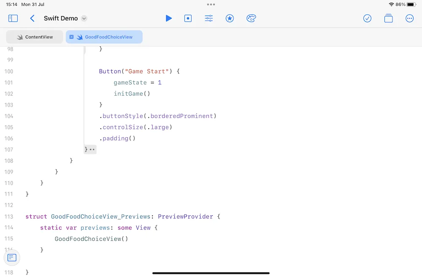
Task: Run the app with Play button
Action: 169,18
